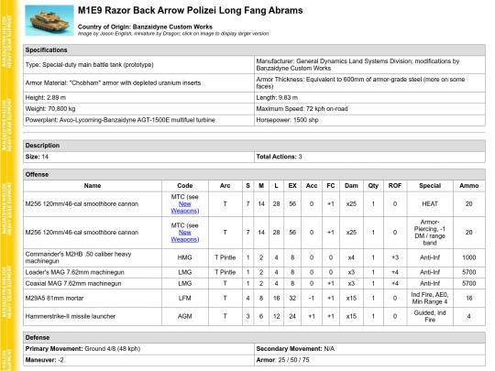Click the image credit caption line

(x=173, y=34)
